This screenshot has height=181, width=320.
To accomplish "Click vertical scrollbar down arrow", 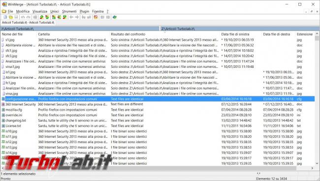I will pos(317,163).
